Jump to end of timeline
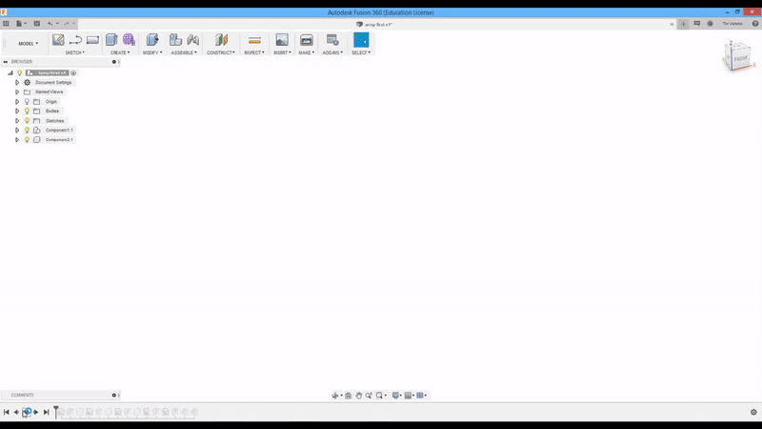The image size is (762, 429). 46,412
